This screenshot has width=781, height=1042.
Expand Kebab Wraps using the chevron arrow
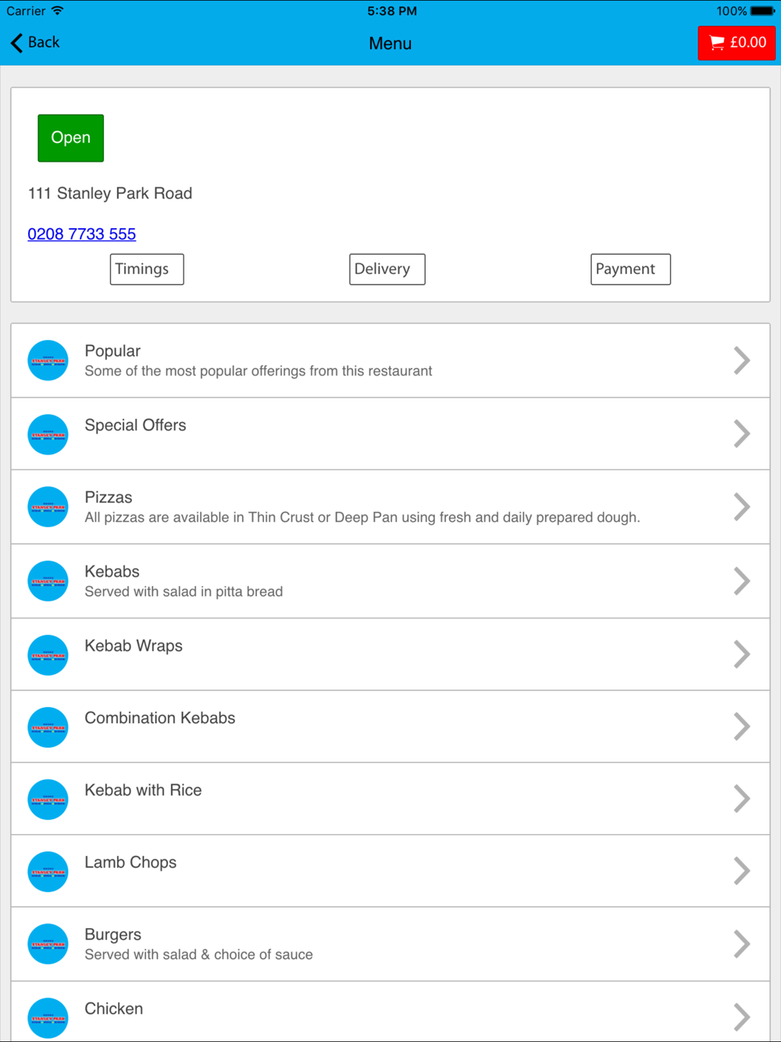pyautogui.click(x=742, y=654)
